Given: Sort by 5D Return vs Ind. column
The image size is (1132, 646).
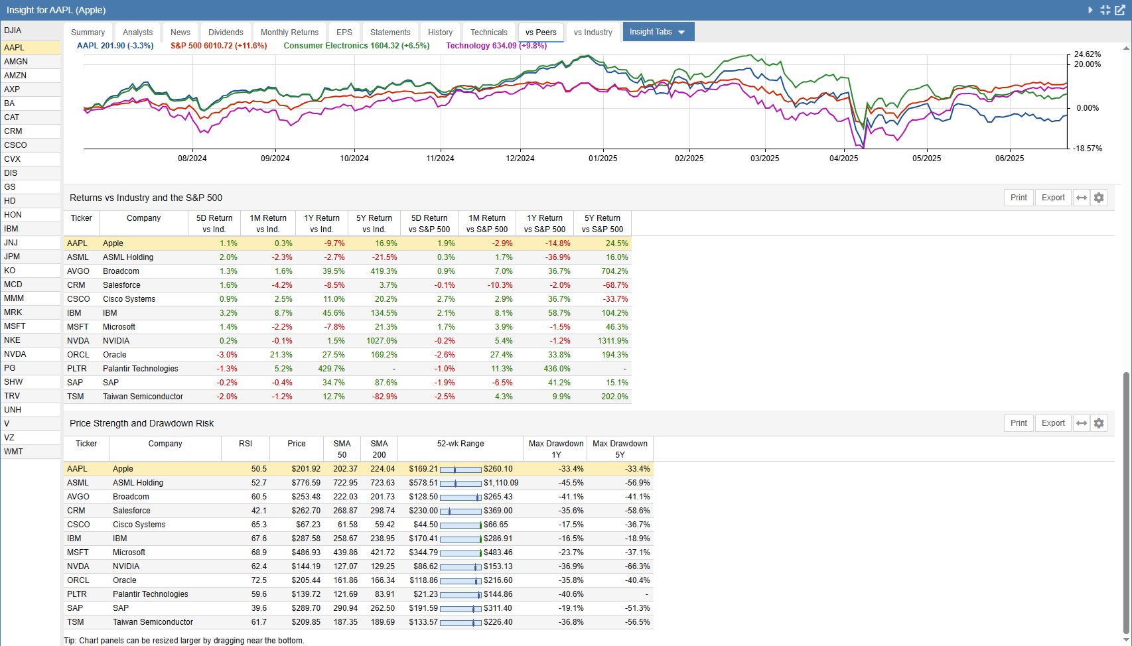Looking at the screenshot, I should tap(214, 224).
